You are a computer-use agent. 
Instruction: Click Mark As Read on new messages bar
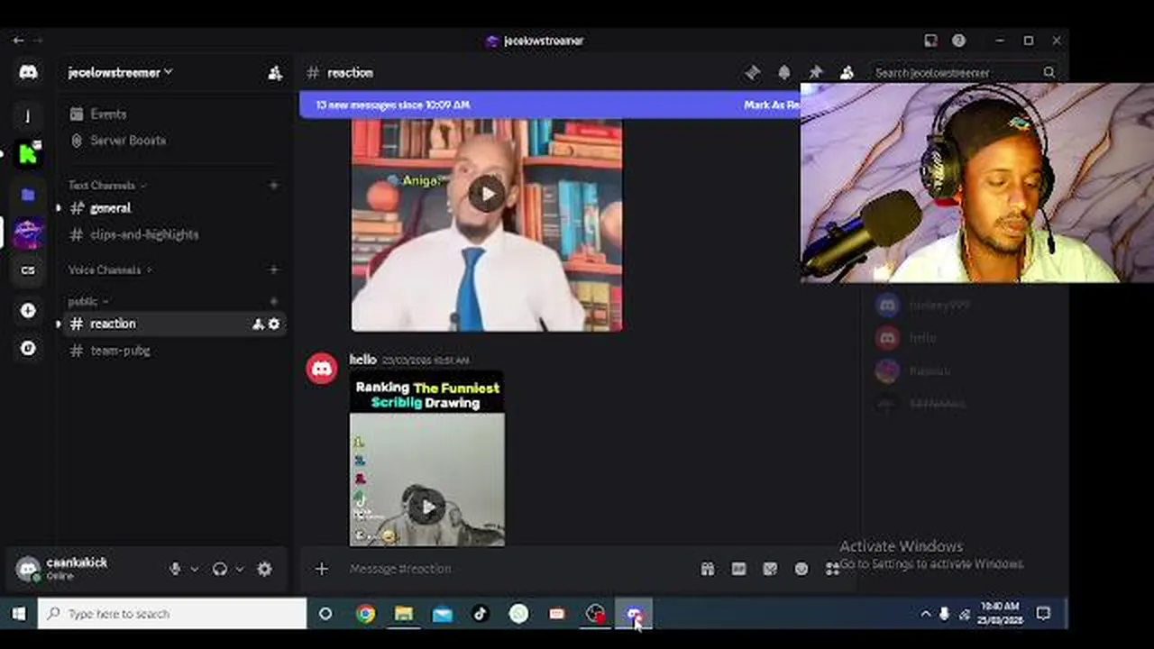[x=772, y=105]
